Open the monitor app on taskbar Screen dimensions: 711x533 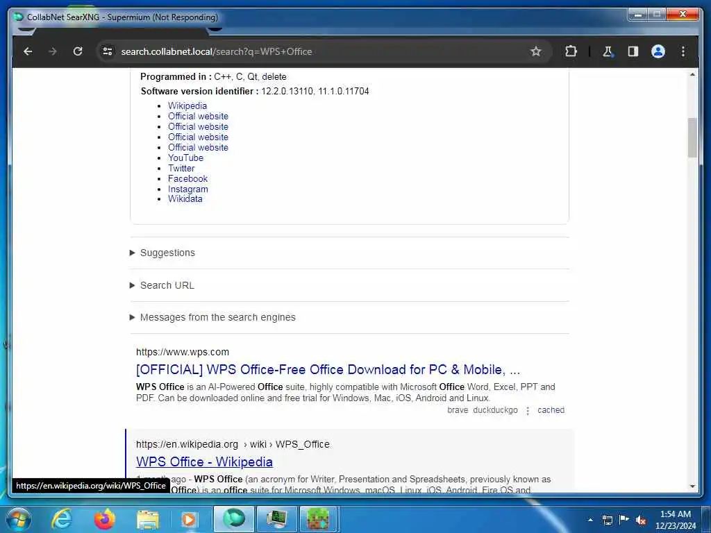point(276,519)
